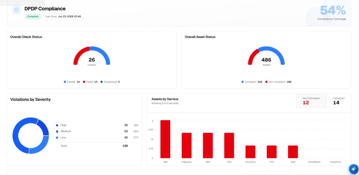Click the 486 Assets count

(266, 60)
